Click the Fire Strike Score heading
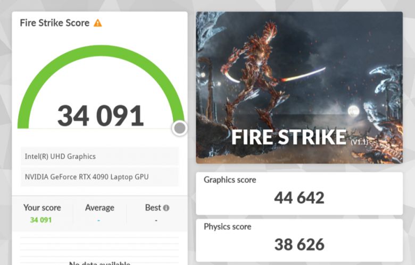Viewport: 415px width, 265px height. pyautogui.click(x=54, y=23)
